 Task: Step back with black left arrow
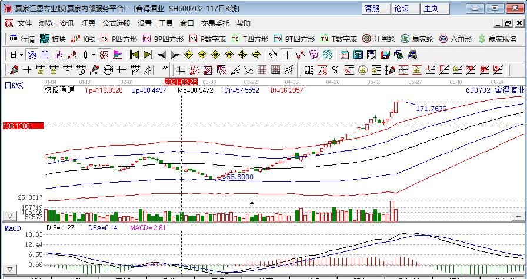[162, 55]
